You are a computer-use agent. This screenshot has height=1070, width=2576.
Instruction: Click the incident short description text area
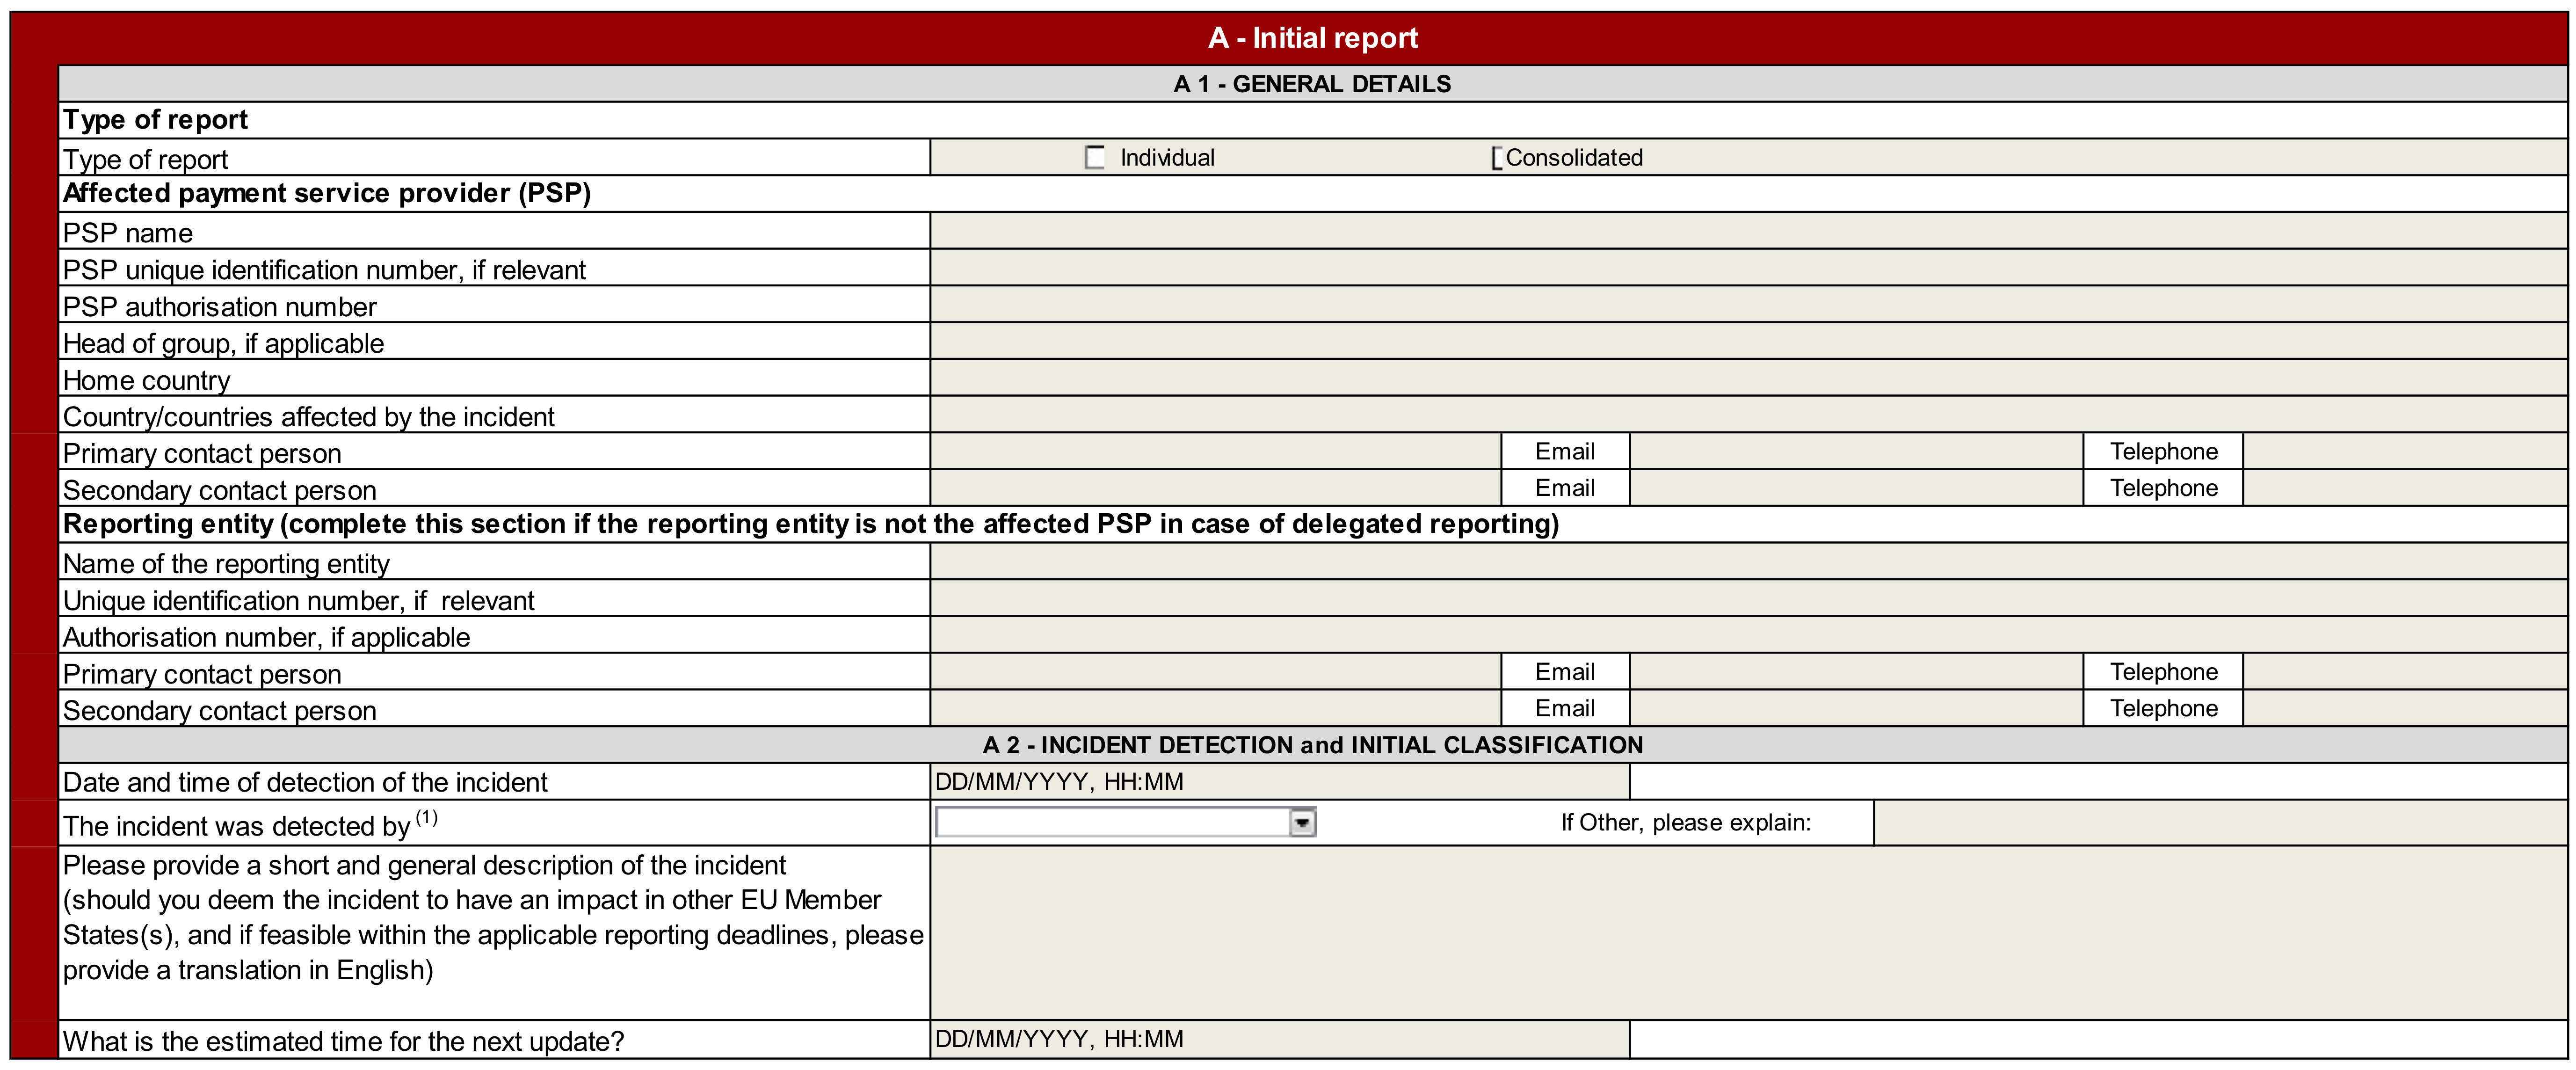click(x=1747, y=933)
